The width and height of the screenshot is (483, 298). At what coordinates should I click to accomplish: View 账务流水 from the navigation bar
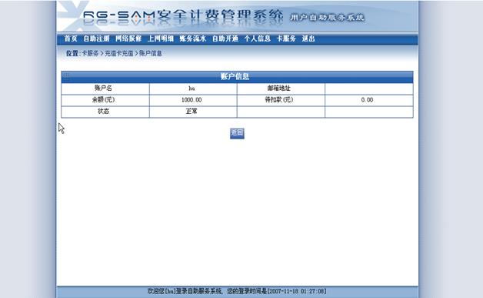(x=193, y=39)
